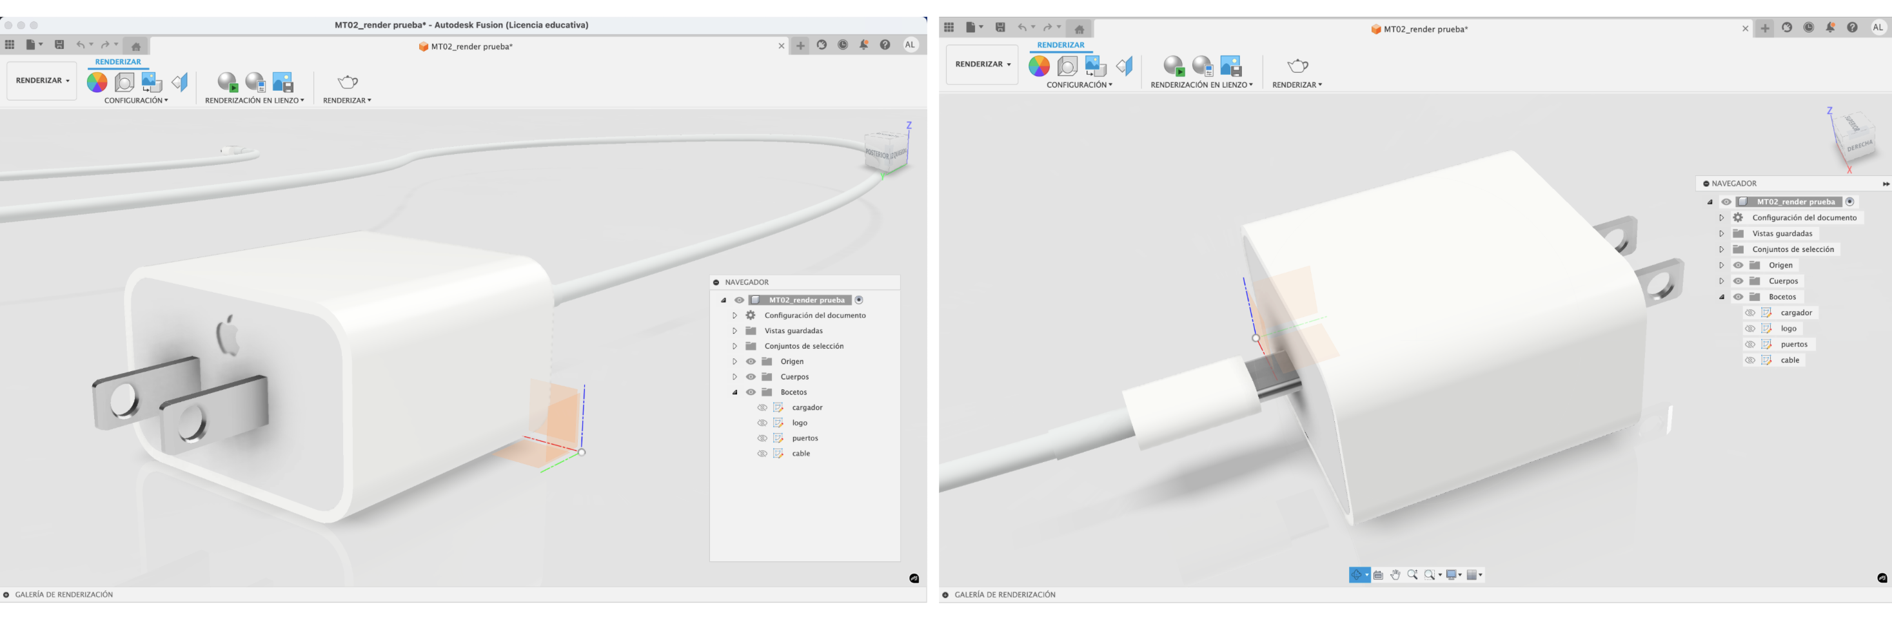This screenshot has width=1892, height=620.
Task: Expand Vistas guardadas in the left navigator
Action: (x=734, y=331)
